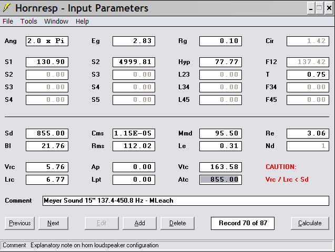Click the Atc label

pos(183,180)
